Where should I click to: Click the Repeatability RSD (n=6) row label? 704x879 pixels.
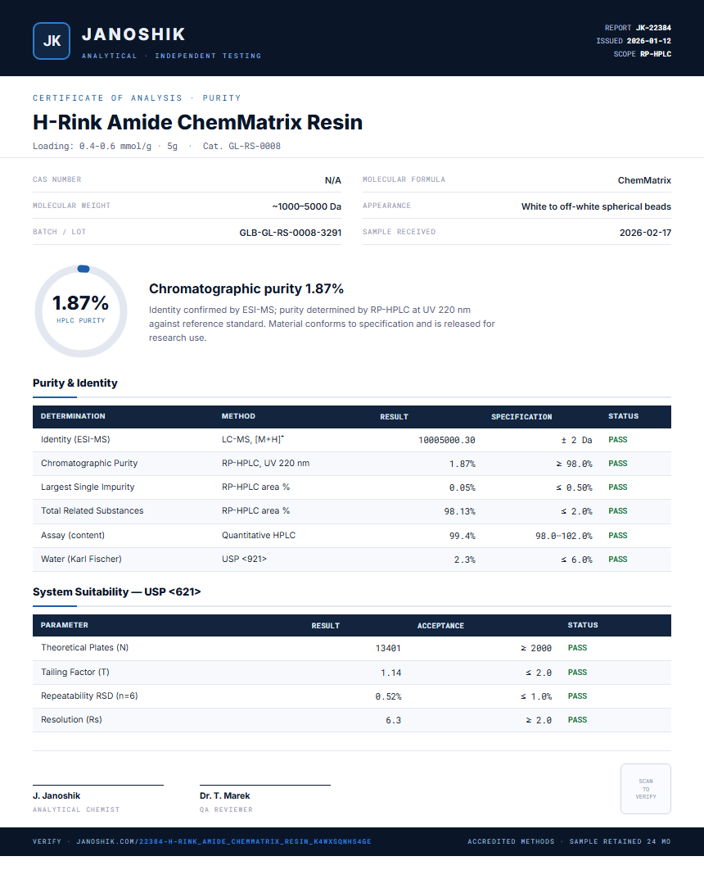pyautogui.click(x=89, y=695)
